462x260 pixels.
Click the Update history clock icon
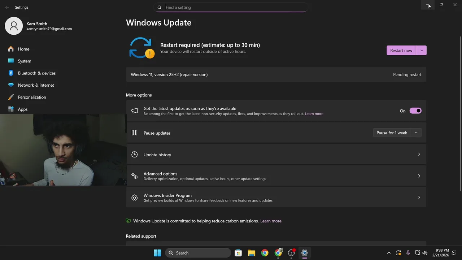pos(135,154)
